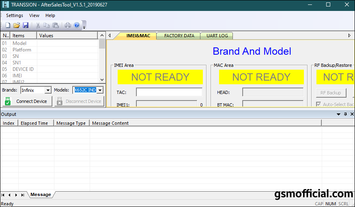Click the Cut scissors icon

[38, 25]
